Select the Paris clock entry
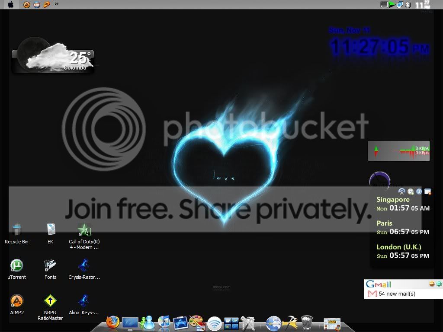 (x=403, y=228)
